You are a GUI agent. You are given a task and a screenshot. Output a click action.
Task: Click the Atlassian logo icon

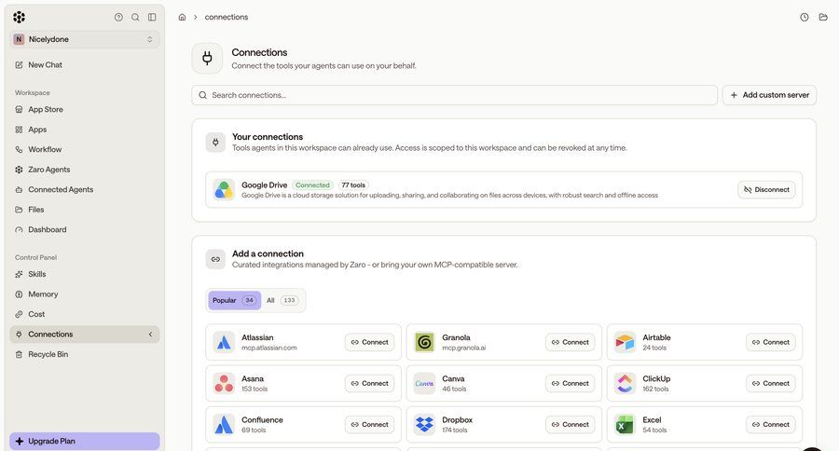coord(224,342)
